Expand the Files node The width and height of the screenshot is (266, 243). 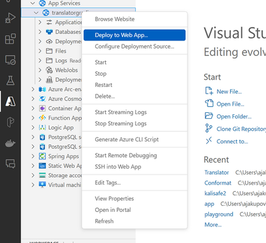click(40, 51)
